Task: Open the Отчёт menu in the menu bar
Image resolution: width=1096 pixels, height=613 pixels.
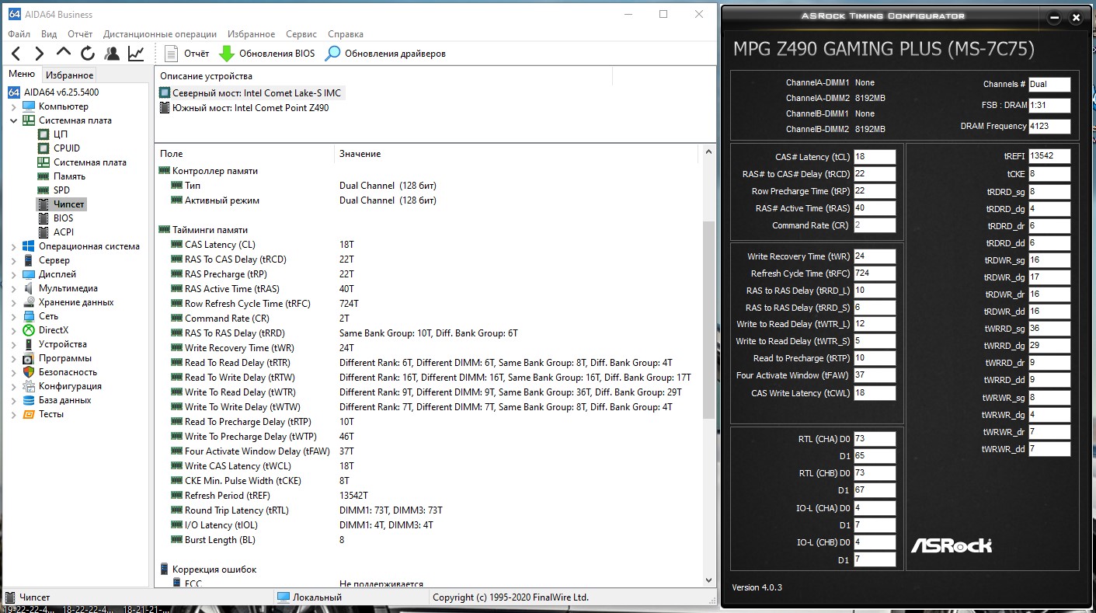Action: pyautogui.click(x=80, y=34)
